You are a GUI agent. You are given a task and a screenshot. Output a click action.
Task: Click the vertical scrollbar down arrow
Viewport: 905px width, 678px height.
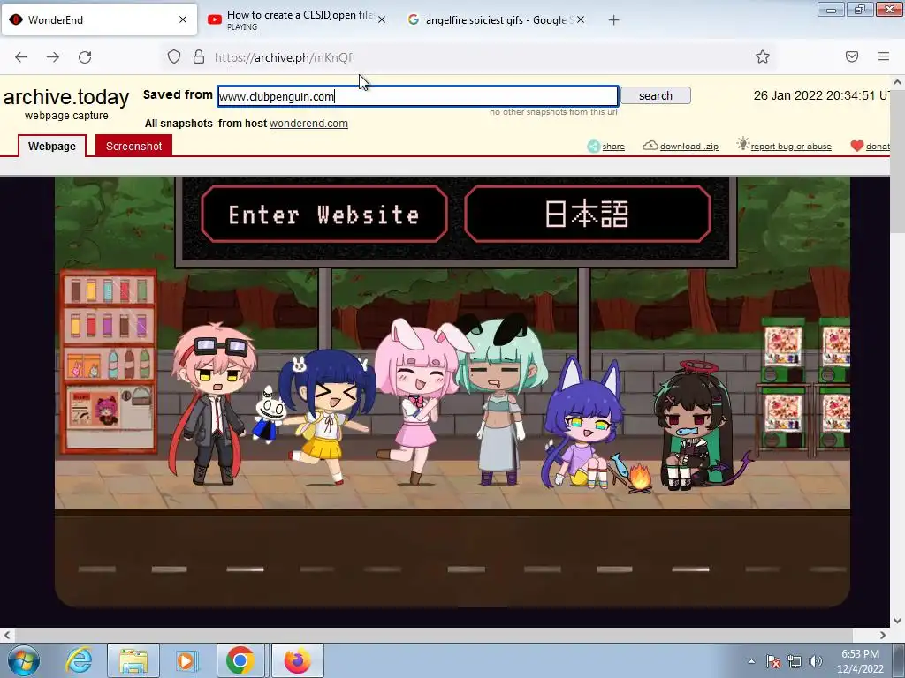(x=897, y=621)
